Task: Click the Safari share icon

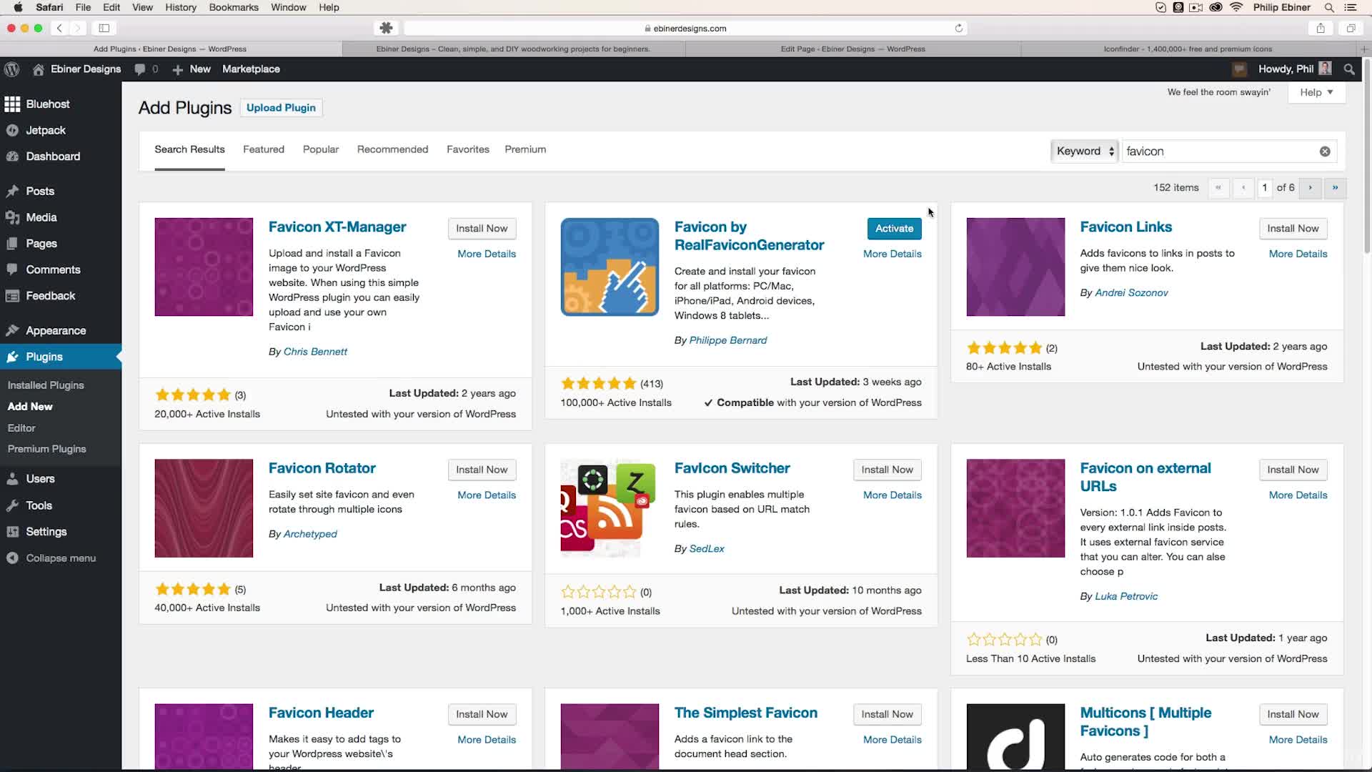Action: (x=1321, y=28)
